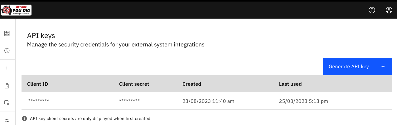Screen dimensions: 397x125
Task: Sort by the Client ID column header
Action: [37, 84]
